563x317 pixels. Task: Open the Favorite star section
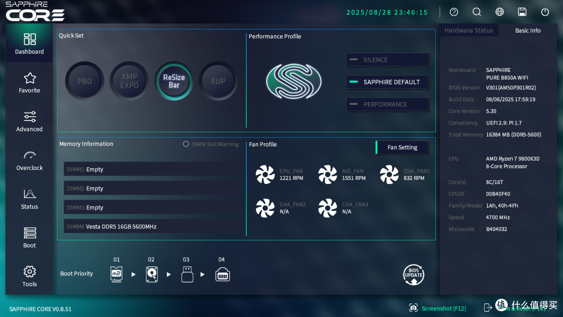coord(29,83)
